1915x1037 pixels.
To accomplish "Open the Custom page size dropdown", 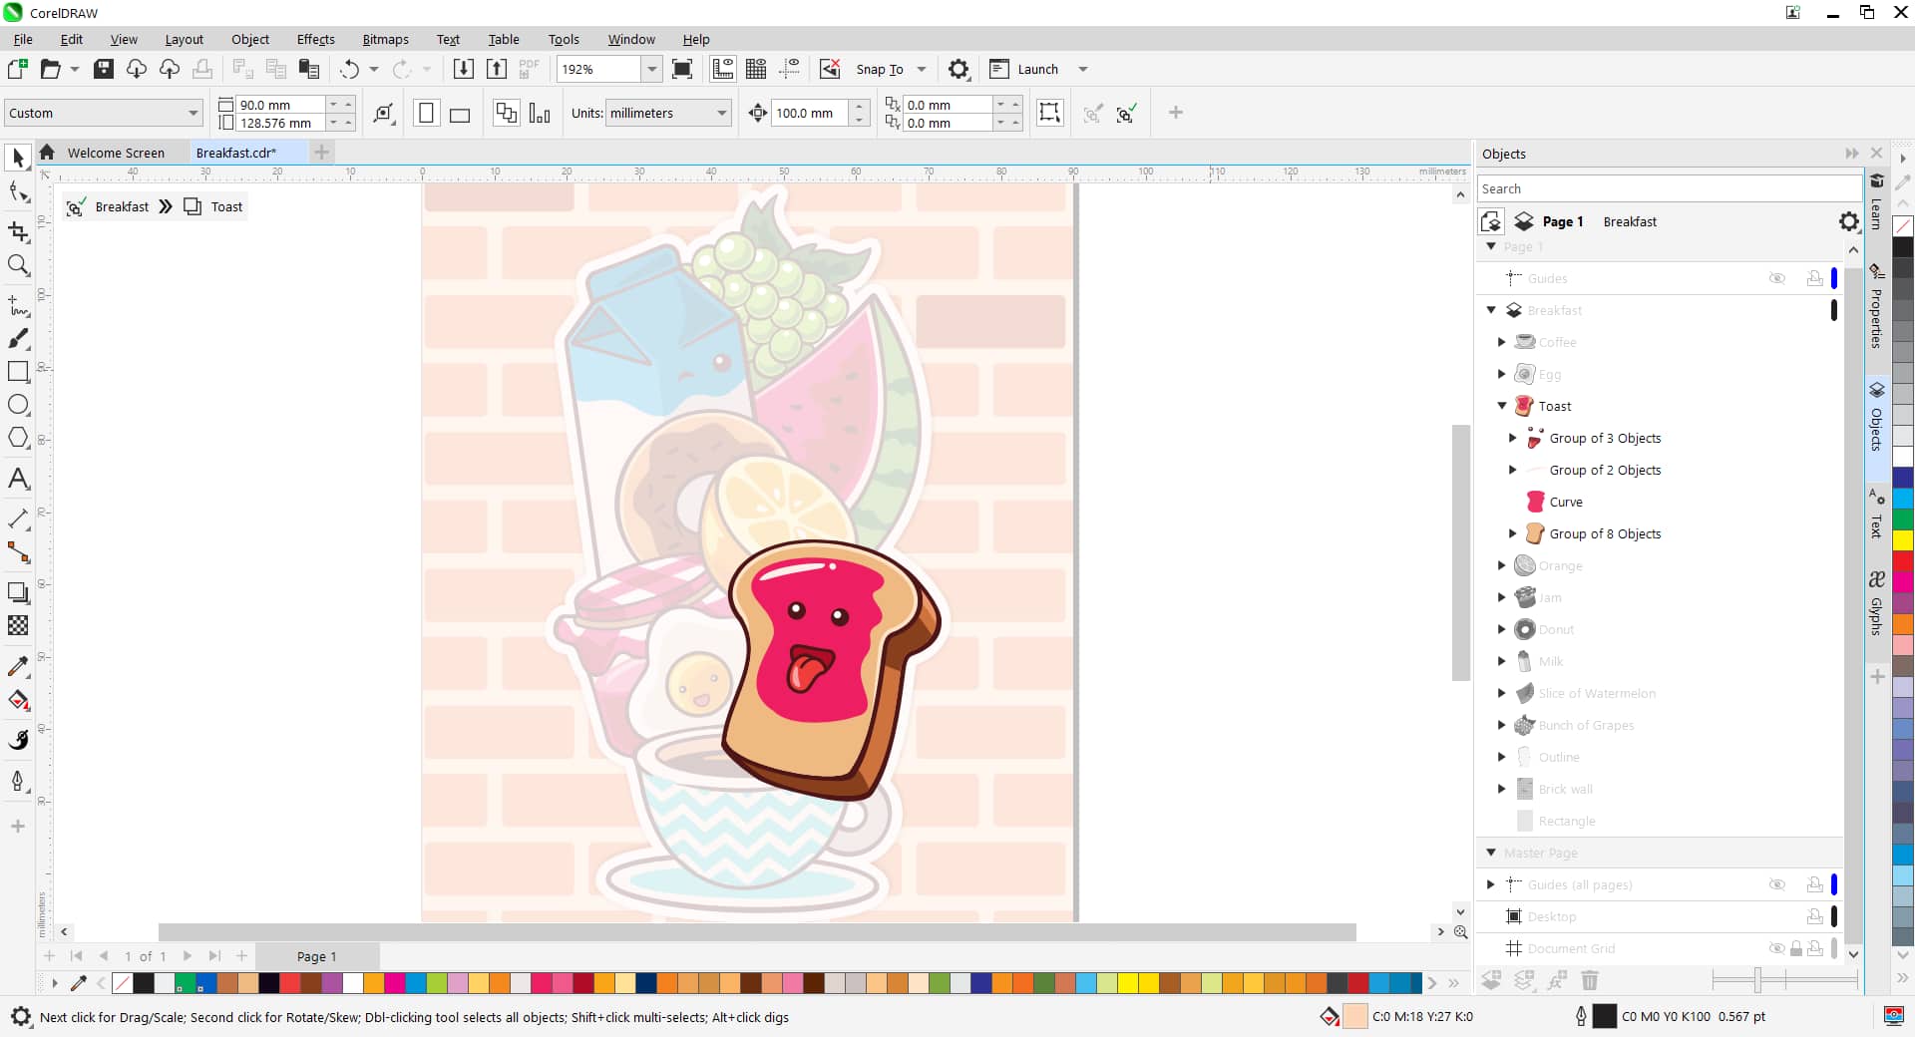I will [x=193, y=113].
